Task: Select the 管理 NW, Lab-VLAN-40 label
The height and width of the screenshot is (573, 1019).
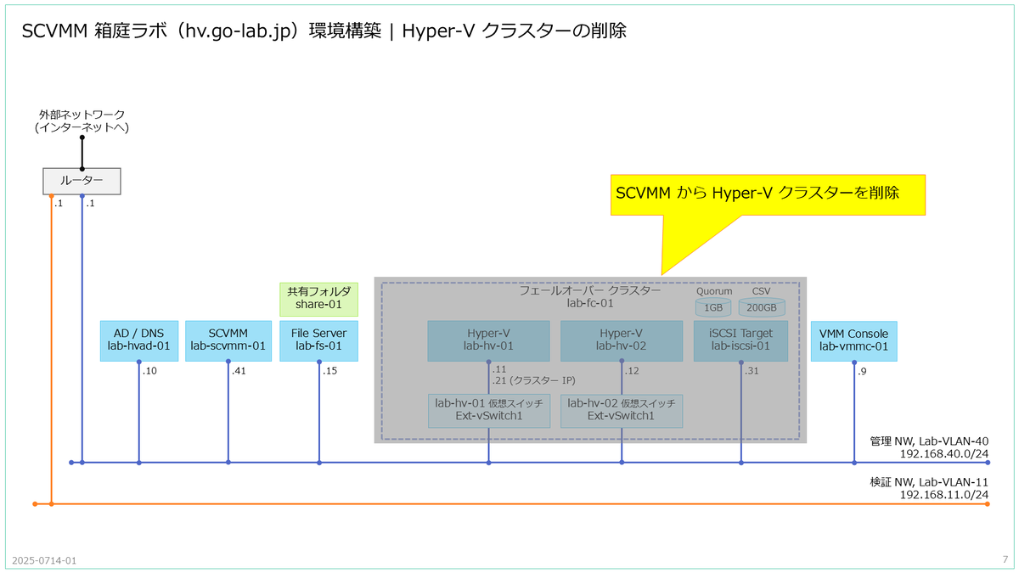Action: [x=930, y=441]
